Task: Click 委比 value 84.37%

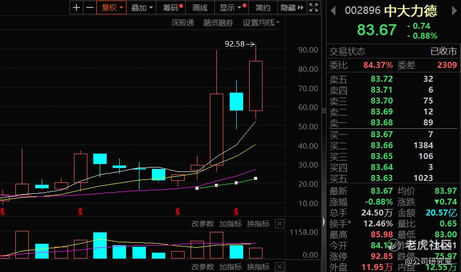Action: 378,65
